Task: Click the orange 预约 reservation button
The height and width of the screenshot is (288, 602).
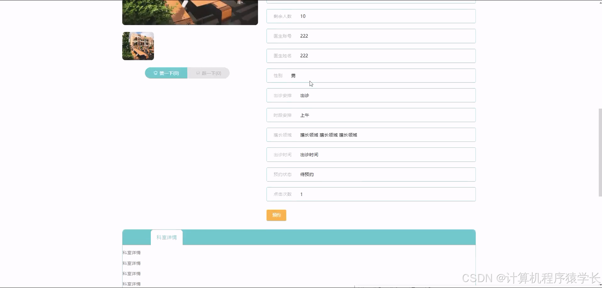Action: 276,215
